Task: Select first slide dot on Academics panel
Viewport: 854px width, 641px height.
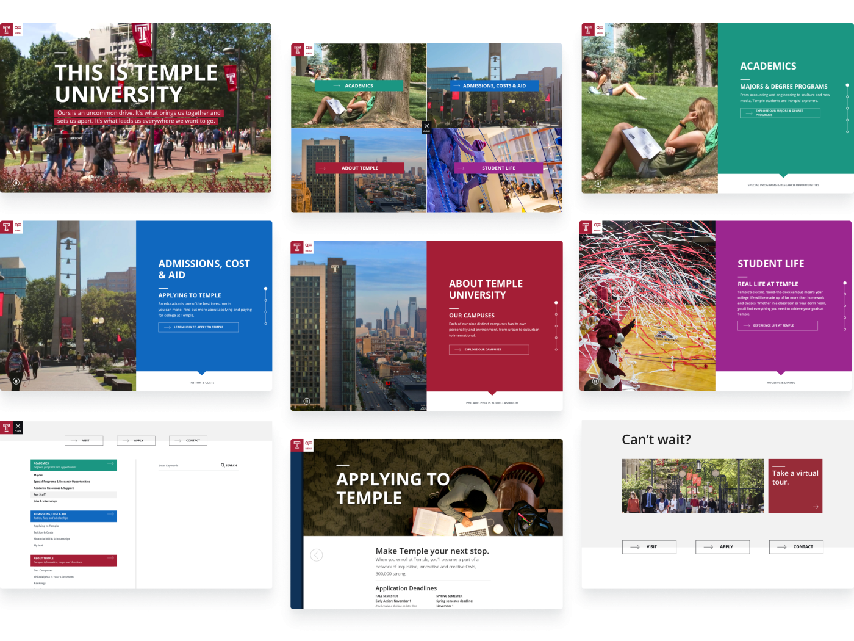Action: coord(847,85)
